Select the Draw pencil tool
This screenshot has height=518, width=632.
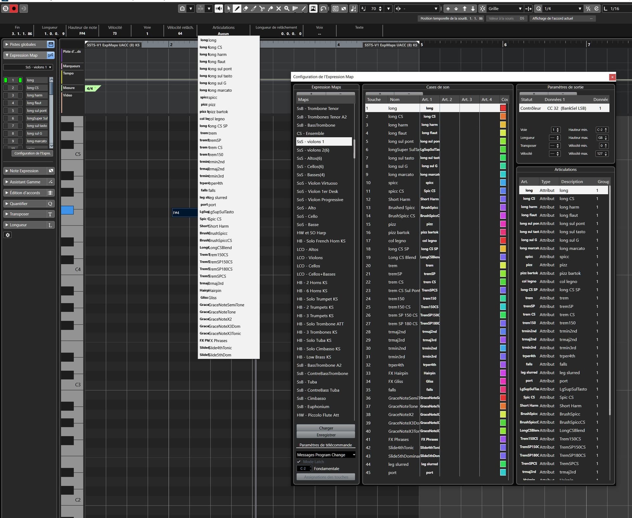237,9
